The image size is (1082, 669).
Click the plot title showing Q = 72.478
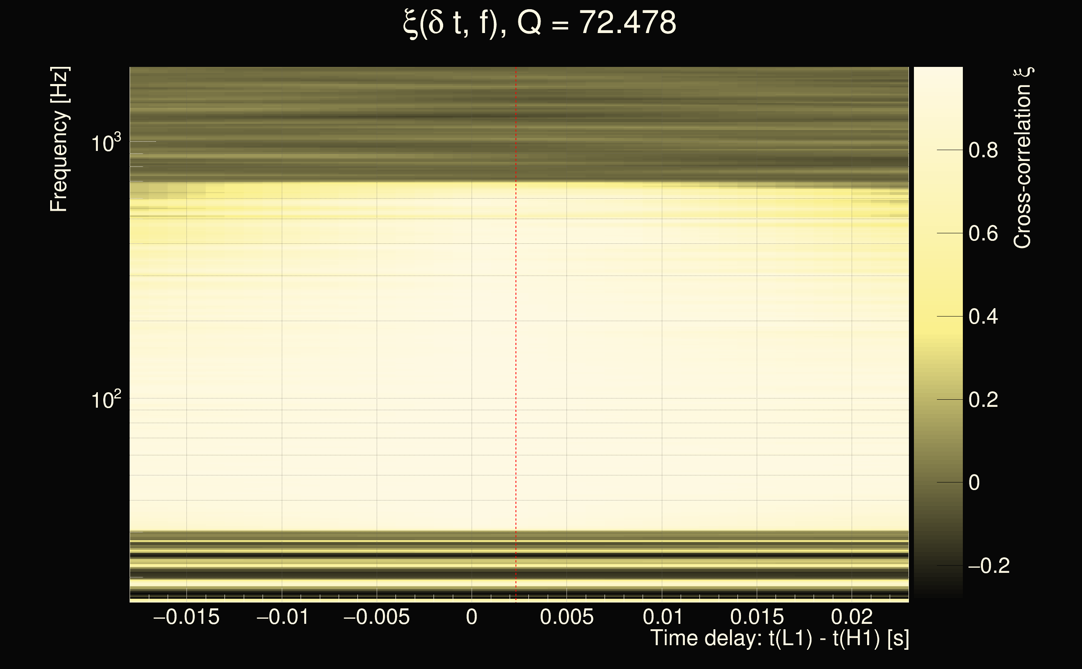click(x=540, y=23)
